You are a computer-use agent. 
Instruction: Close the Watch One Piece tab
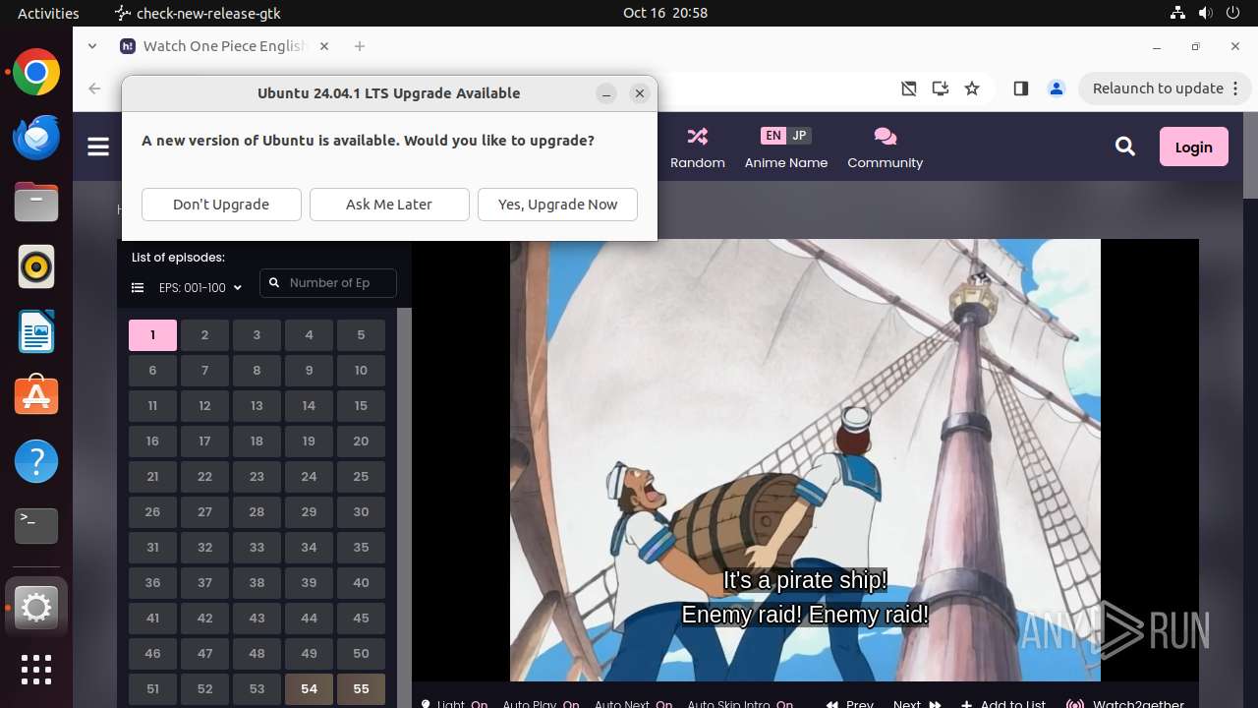pyautogui.click(x=324, y=46)
